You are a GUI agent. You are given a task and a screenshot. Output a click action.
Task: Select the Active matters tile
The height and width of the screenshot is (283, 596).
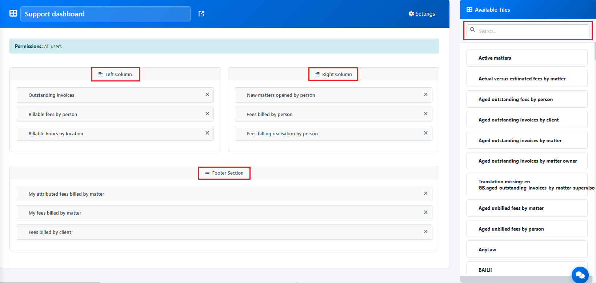click(x=527, y=58)
